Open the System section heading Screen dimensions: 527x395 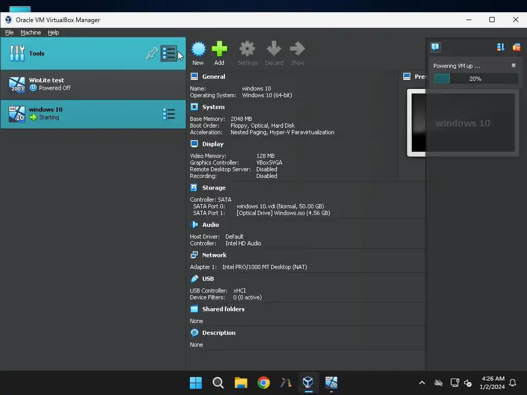214,107
